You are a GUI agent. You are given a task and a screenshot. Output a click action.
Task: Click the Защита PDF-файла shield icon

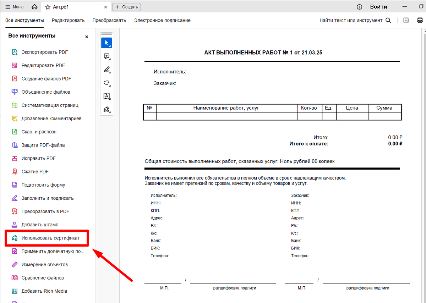pos(15,145)
